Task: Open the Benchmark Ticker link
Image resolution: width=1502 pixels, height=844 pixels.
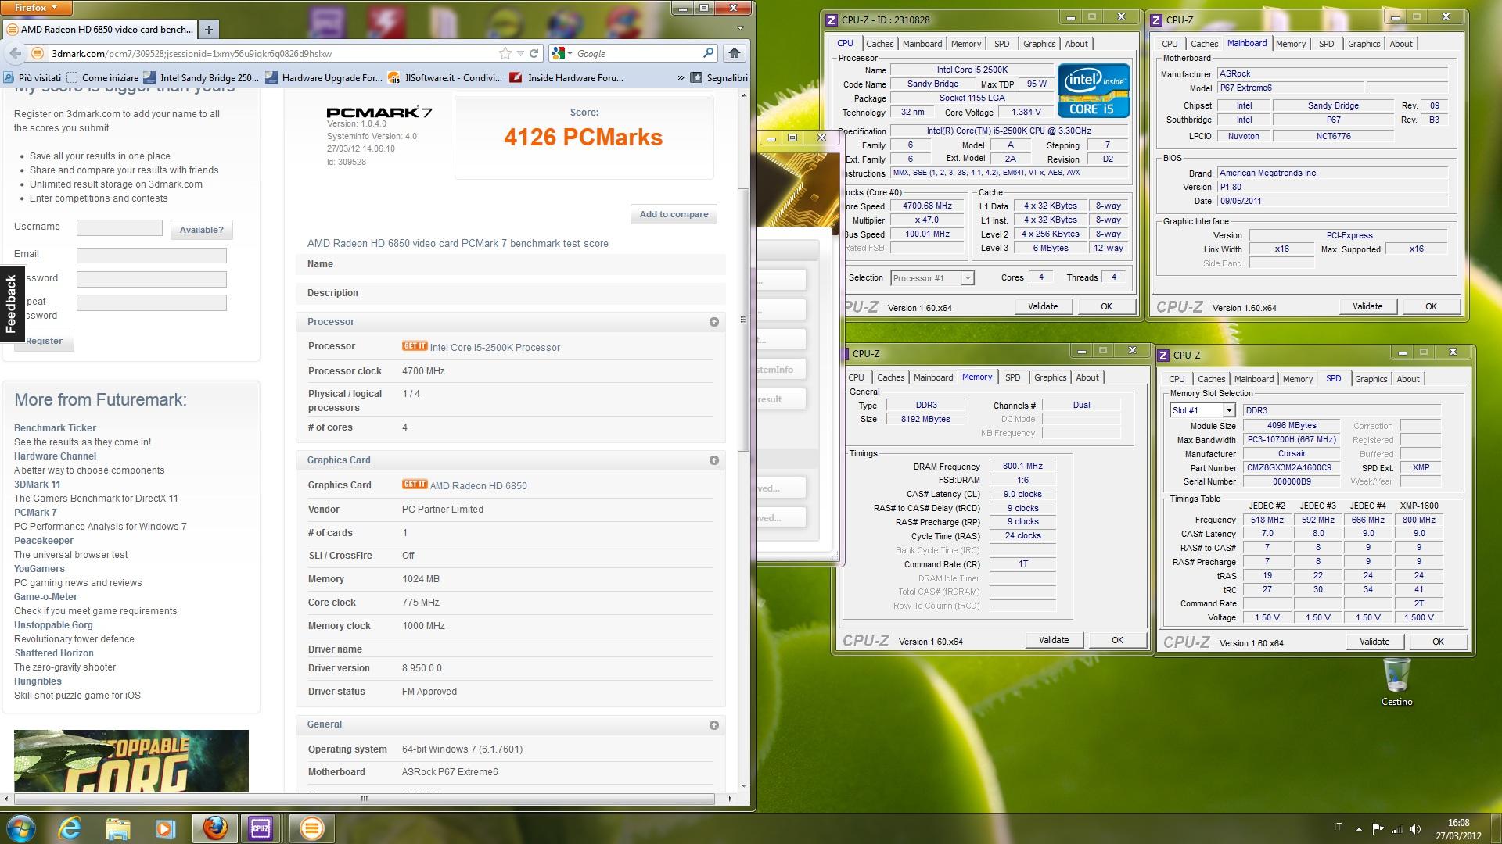Action: [55, 428]
